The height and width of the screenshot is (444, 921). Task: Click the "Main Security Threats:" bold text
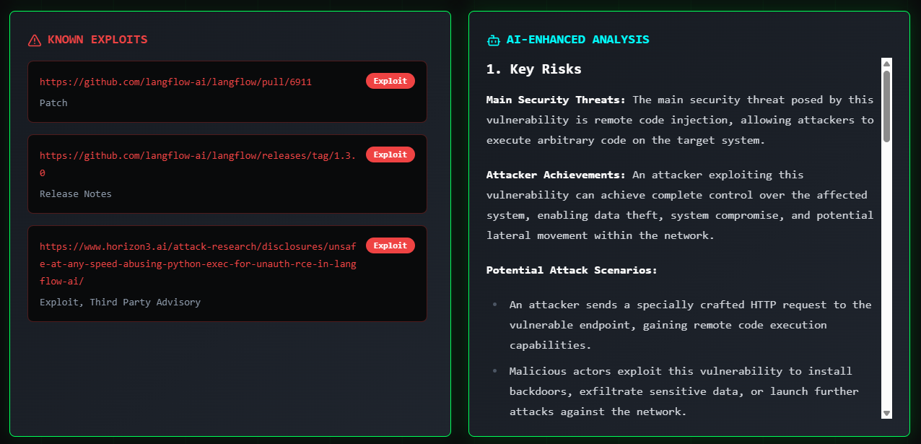click(x=556, y=100)
